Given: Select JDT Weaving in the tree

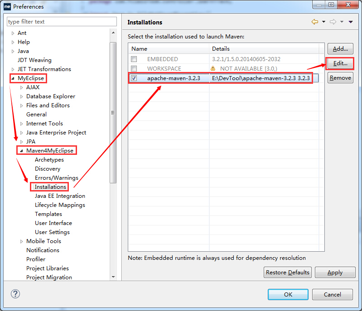Looking at the screenshot, I should [34, 60].
